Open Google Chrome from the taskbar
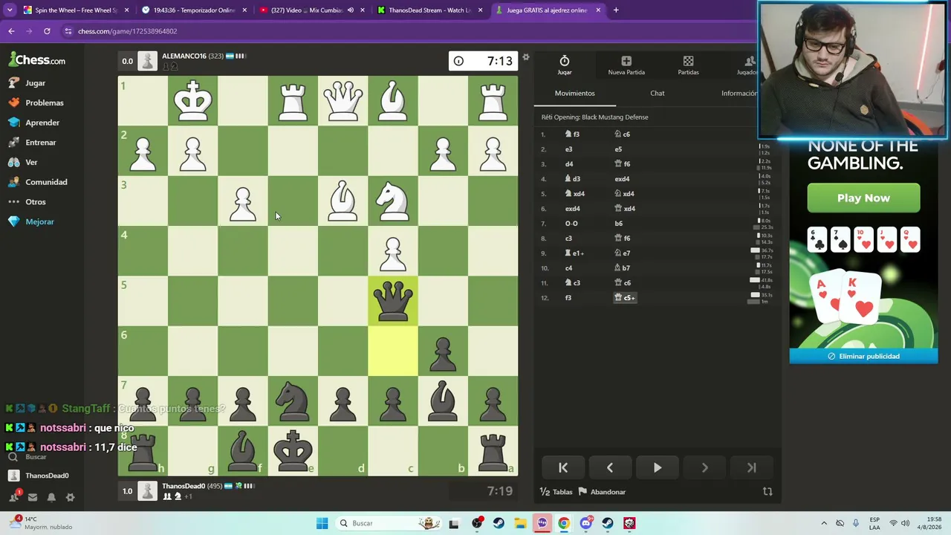This screenshot has width=951, height=535. (x=564, y=524)
